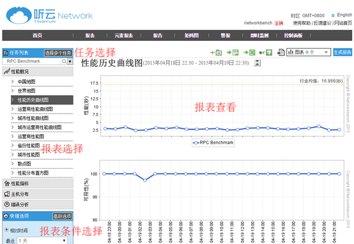Click the 主机分布 section icon
Screen dimensions: 354x244
click(x=7, y=194)
